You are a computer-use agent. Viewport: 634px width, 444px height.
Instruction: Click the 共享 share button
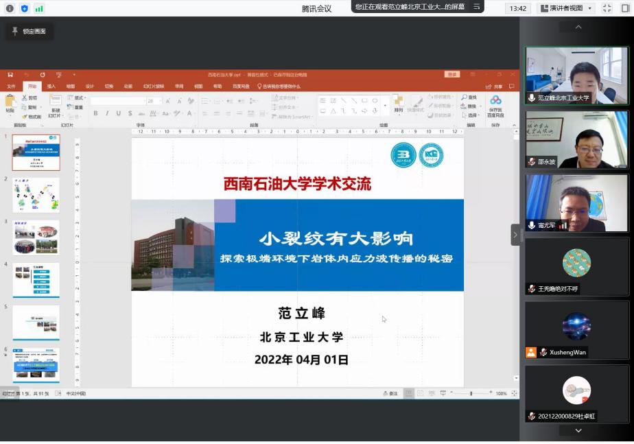coord(494,86)
